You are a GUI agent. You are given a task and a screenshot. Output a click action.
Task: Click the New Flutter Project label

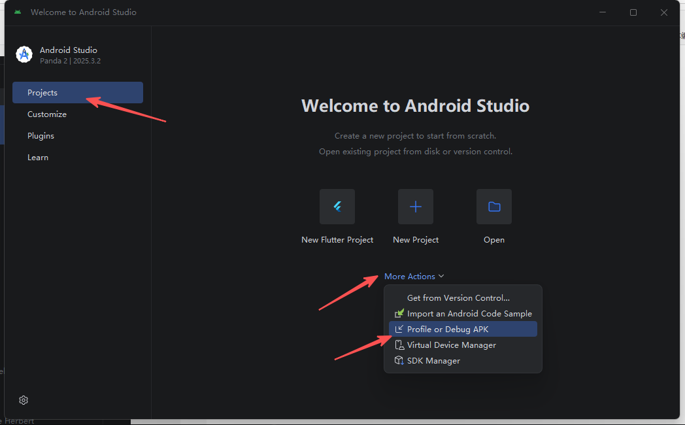pyautogui.click(x=337, y=240)
